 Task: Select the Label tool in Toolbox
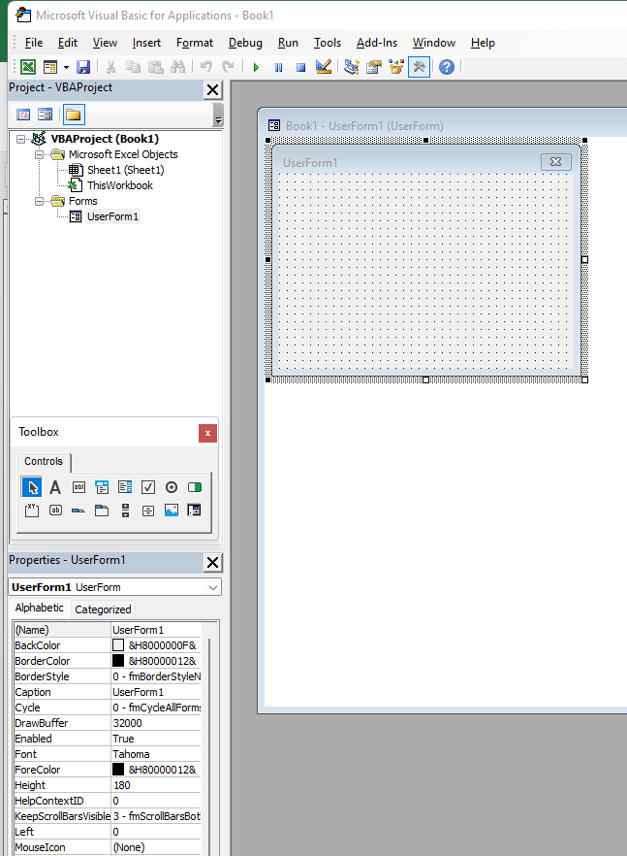(55, 487)
